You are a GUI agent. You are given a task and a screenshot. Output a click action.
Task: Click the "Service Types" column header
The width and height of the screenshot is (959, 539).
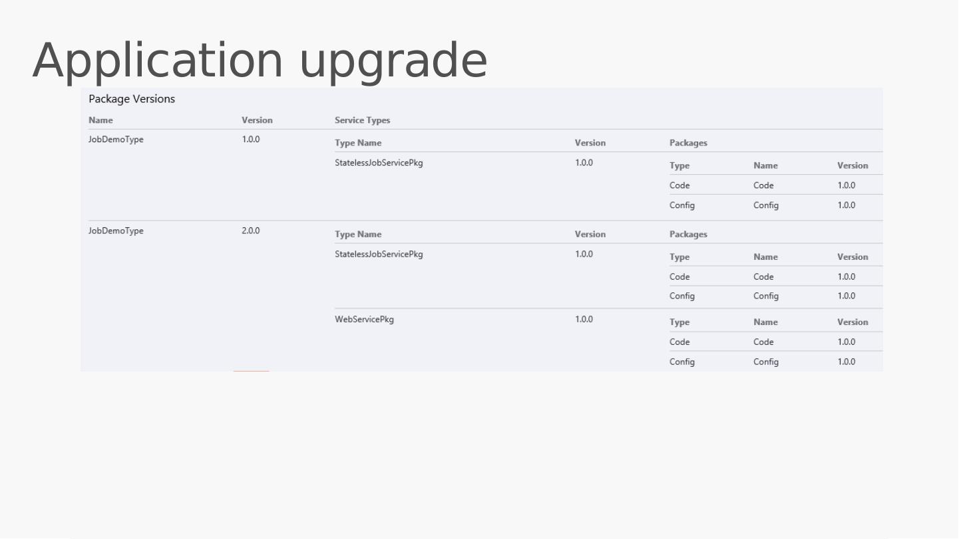(362, 120)
